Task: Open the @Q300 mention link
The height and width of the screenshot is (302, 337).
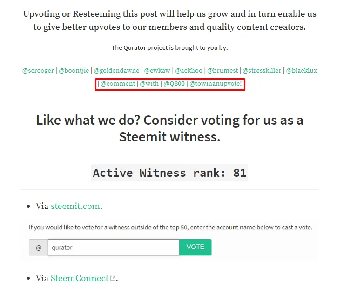Action: pos(174,84)
